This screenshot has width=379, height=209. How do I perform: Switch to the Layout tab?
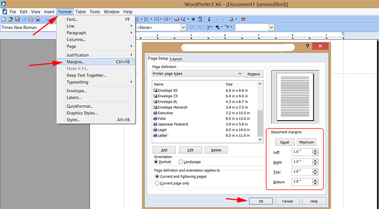176,58
